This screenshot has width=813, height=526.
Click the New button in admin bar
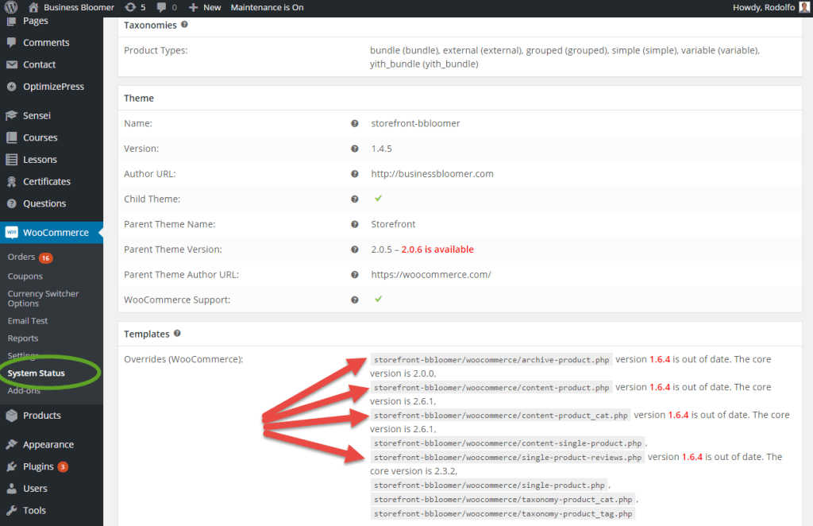205,7
